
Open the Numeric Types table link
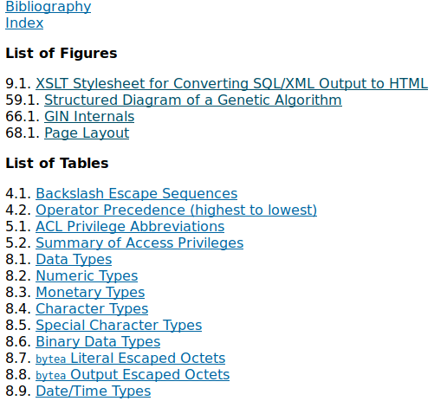pyautogui.click(x=87, y=276)
